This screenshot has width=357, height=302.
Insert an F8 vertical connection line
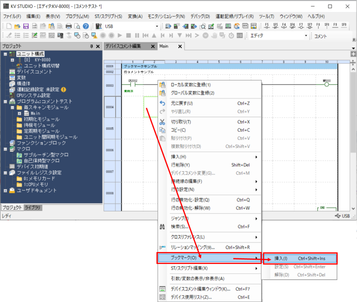point(318,26)
